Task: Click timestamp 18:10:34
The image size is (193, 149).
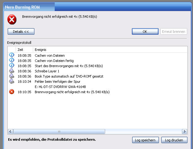Action: 24,82
